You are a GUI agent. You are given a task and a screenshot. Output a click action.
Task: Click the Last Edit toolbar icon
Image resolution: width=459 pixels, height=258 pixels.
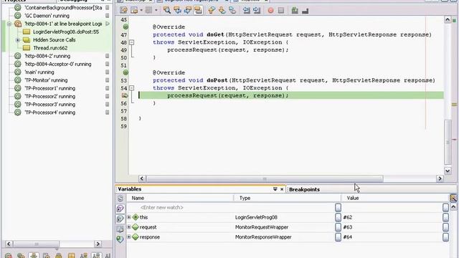123,11
